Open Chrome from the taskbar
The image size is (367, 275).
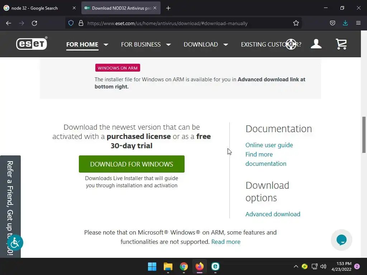tap(184, 266)
